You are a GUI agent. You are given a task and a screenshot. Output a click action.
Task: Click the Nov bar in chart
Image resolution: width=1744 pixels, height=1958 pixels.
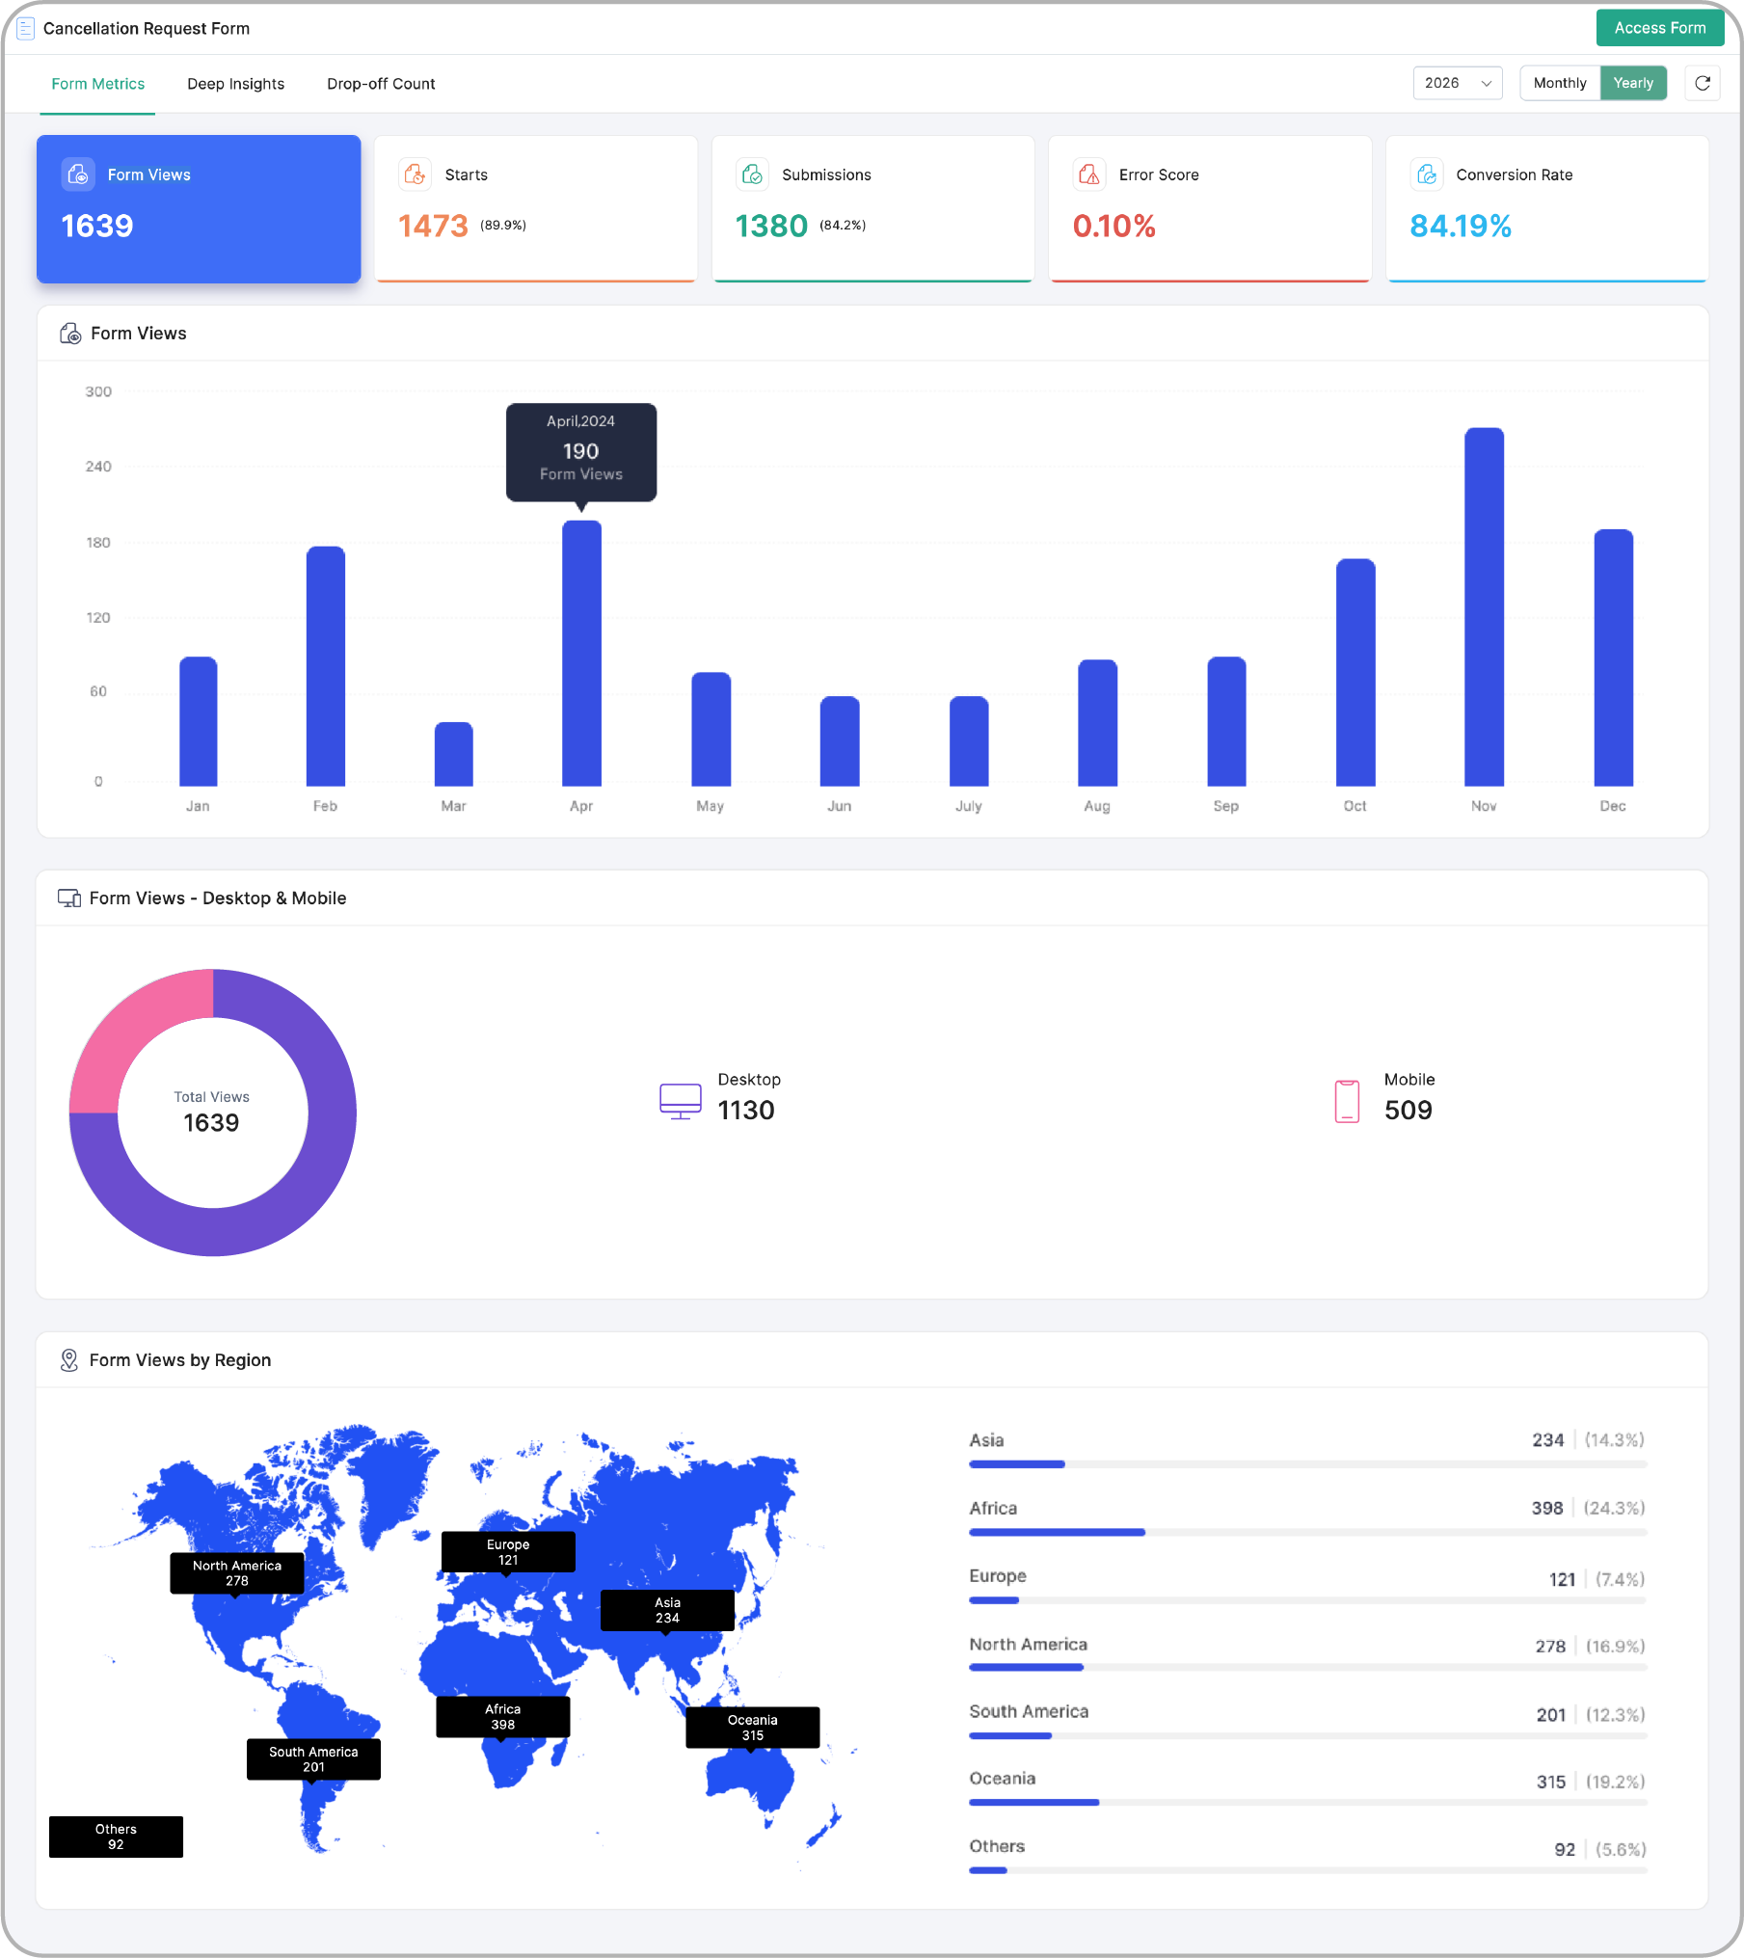tap(1484, 606)
